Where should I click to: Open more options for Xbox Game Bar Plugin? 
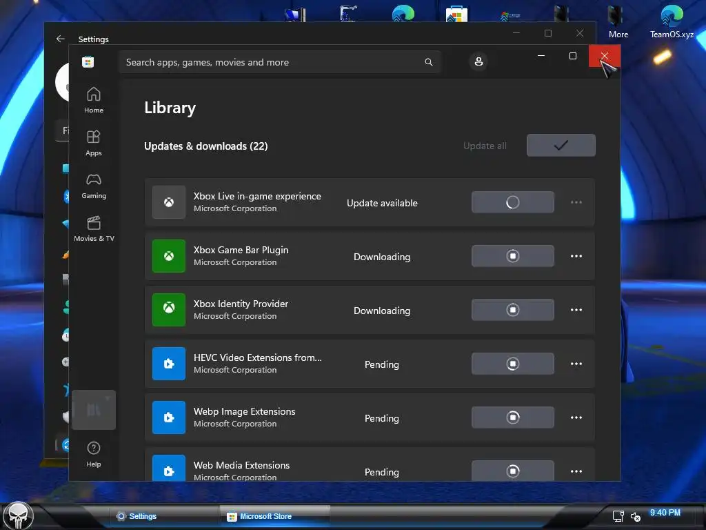[x=576, y=256]
